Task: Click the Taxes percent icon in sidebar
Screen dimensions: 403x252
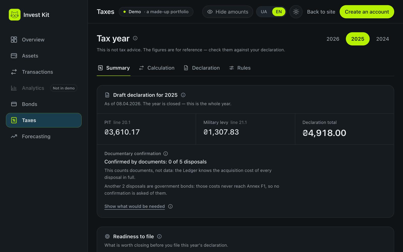Action: pyautogui.click(x=14, y=120)
